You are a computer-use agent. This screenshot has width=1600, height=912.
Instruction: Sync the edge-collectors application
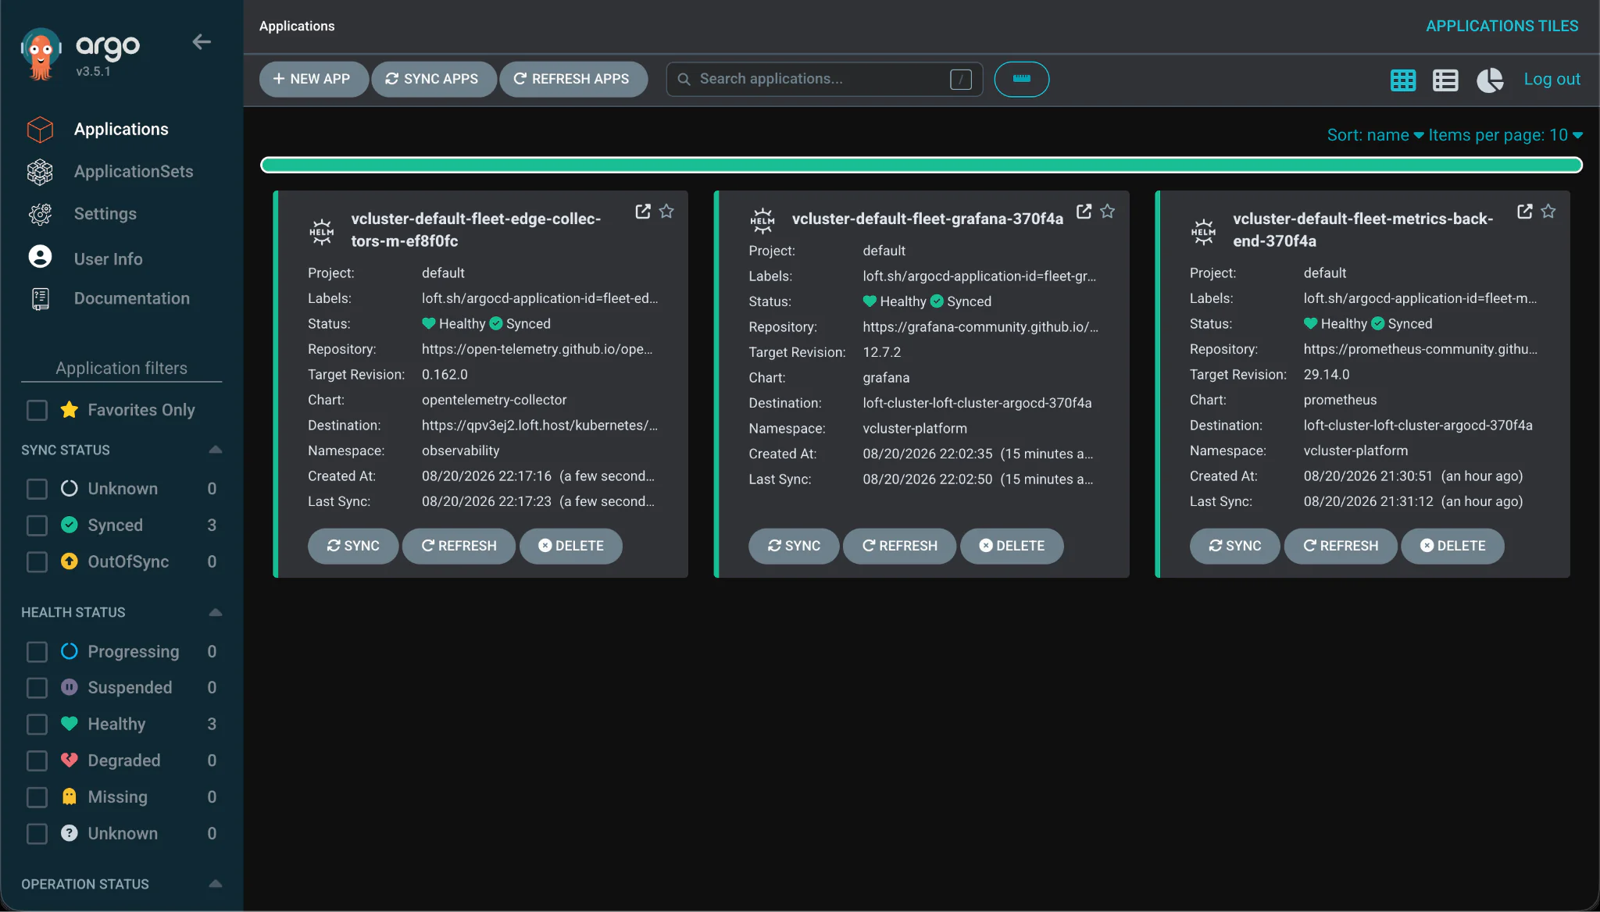click(353, 546)
